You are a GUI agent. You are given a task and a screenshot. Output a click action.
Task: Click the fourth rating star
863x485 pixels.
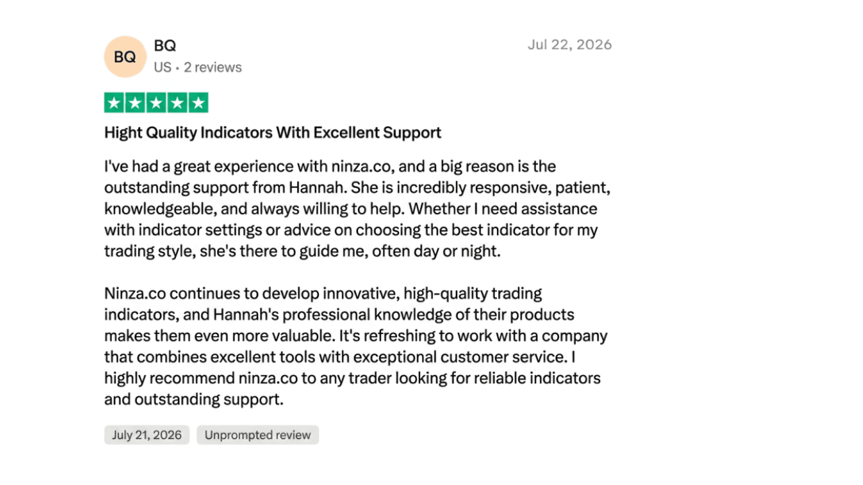[x=177, y=103]
